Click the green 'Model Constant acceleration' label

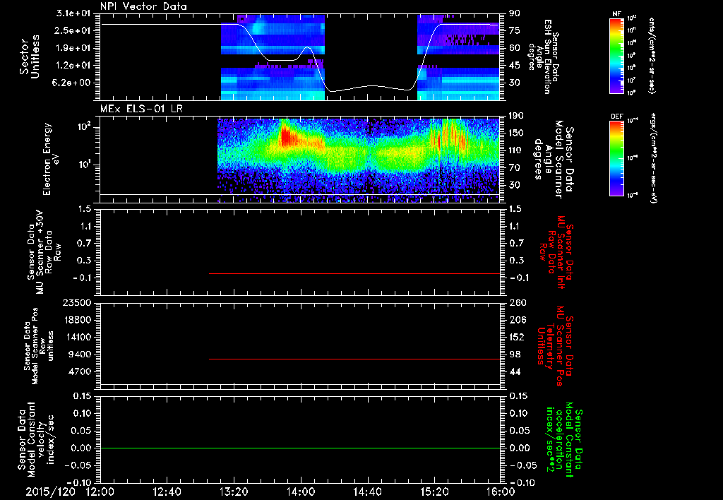[x=565, y=441]
